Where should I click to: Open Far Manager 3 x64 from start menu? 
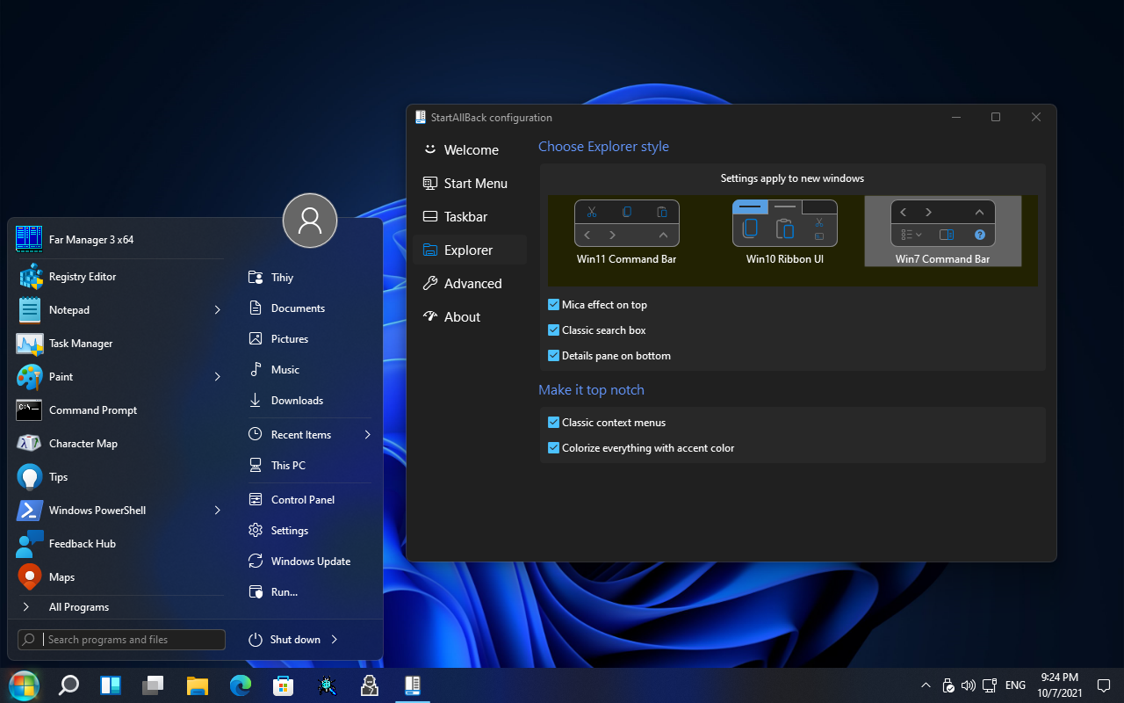91,239
